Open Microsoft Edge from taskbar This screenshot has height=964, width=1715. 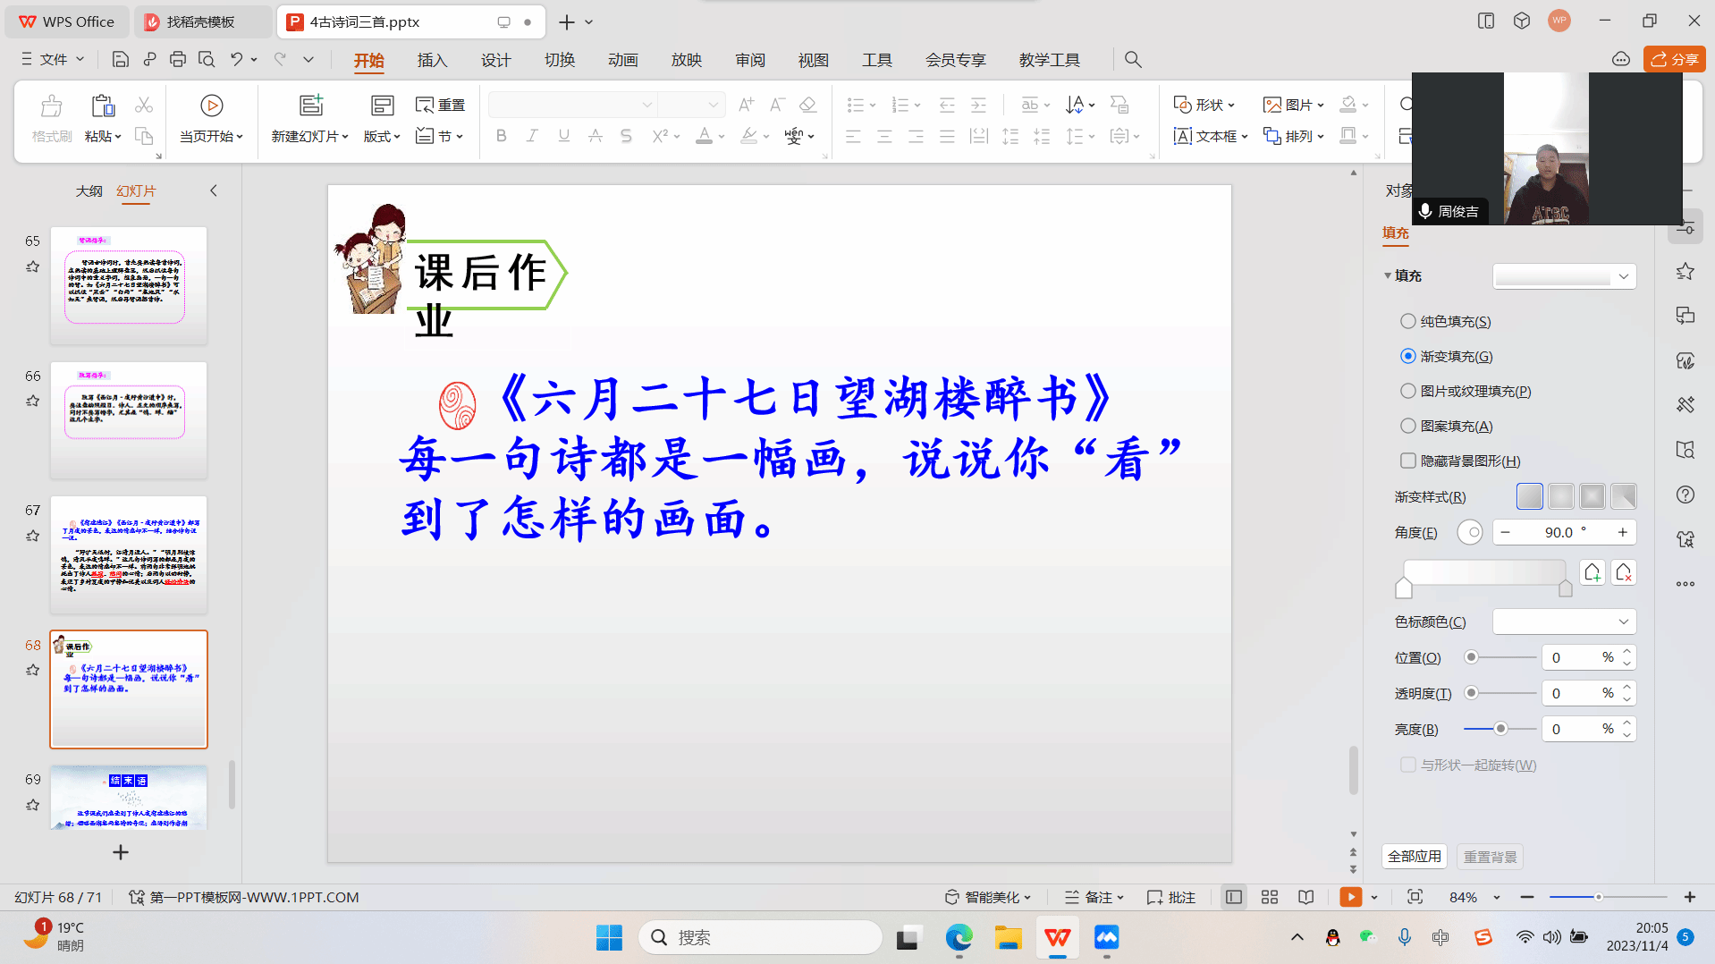coord(959,937)
